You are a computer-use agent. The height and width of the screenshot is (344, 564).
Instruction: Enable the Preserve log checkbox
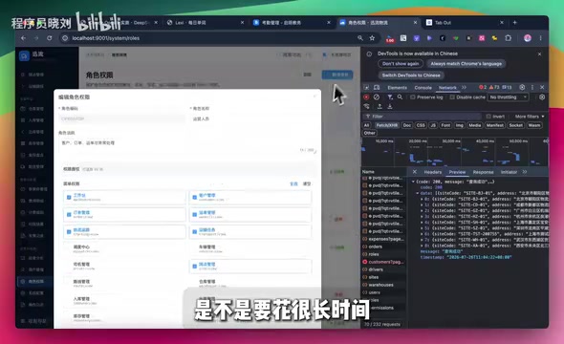point(413,97)
